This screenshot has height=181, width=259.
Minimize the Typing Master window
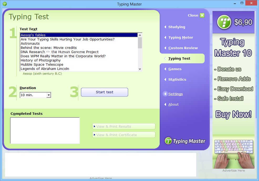pyautogui.click(x=235, y=3)
